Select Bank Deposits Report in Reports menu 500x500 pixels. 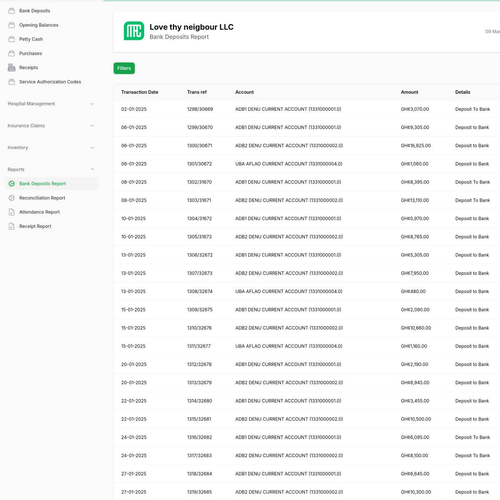[x=42, y=183]
